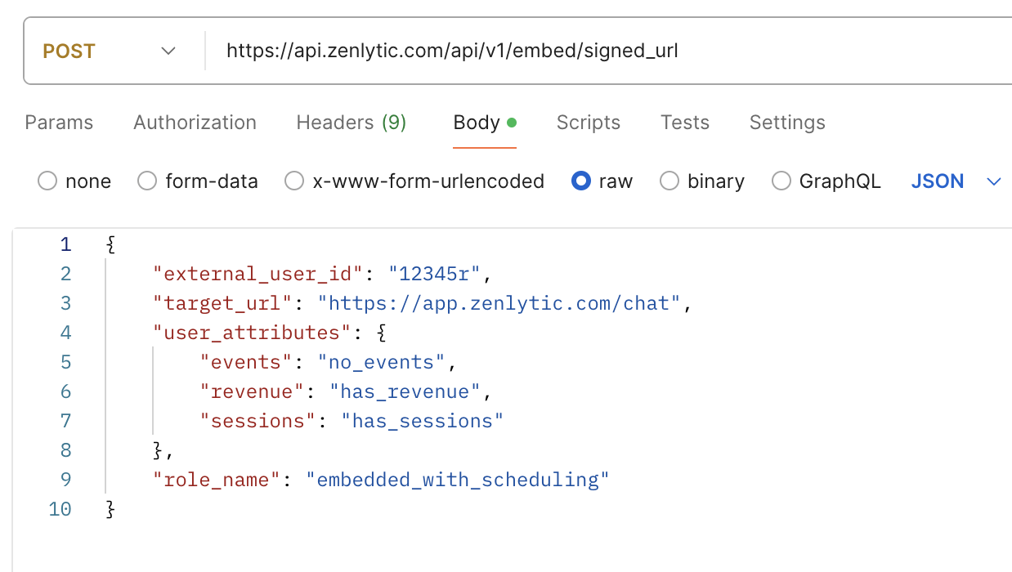
Task: Select x-www-form-urlencoded radio option
Action: pyautogui.click(x=294, y=181)
